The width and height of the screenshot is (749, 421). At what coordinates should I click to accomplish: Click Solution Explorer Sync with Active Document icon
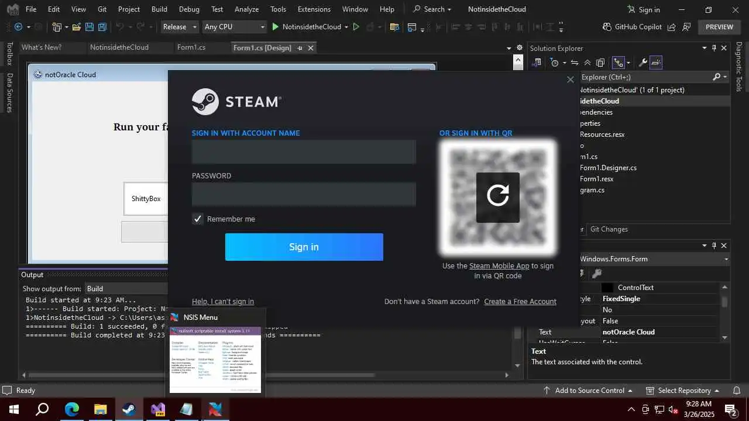[x=575, y=63]
